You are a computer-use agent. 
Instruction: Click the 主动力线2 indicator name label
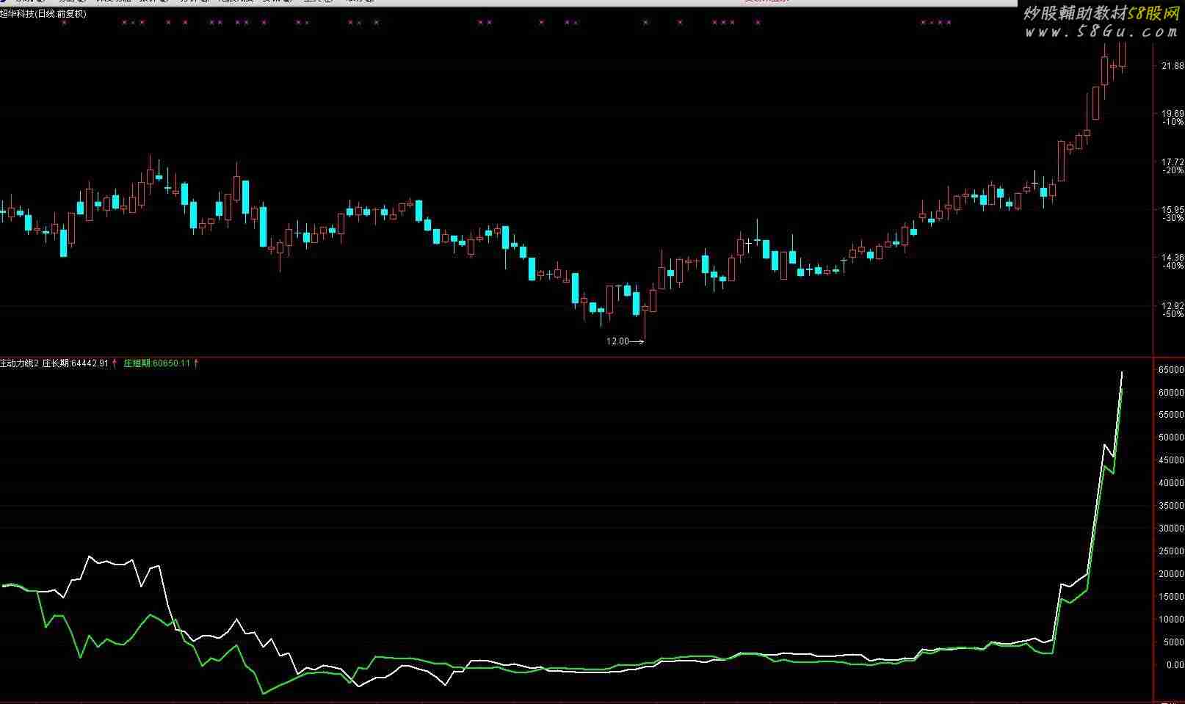(19, 363)
